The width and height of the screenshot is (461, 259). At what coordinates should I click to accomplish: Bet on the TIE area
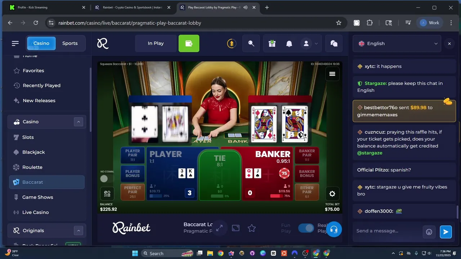[220, 175]
